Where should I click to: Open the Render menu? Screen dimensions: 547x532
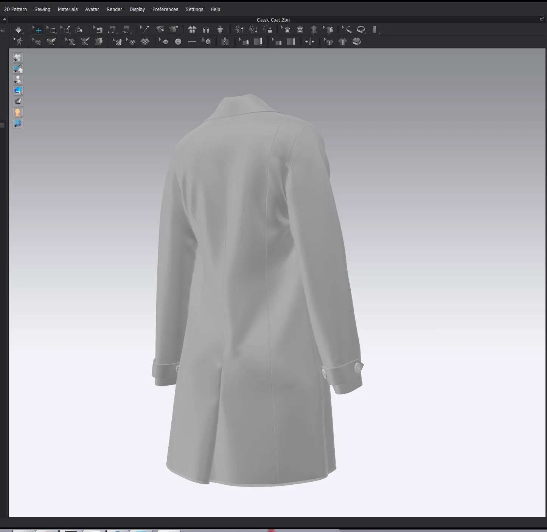point(114,9)
